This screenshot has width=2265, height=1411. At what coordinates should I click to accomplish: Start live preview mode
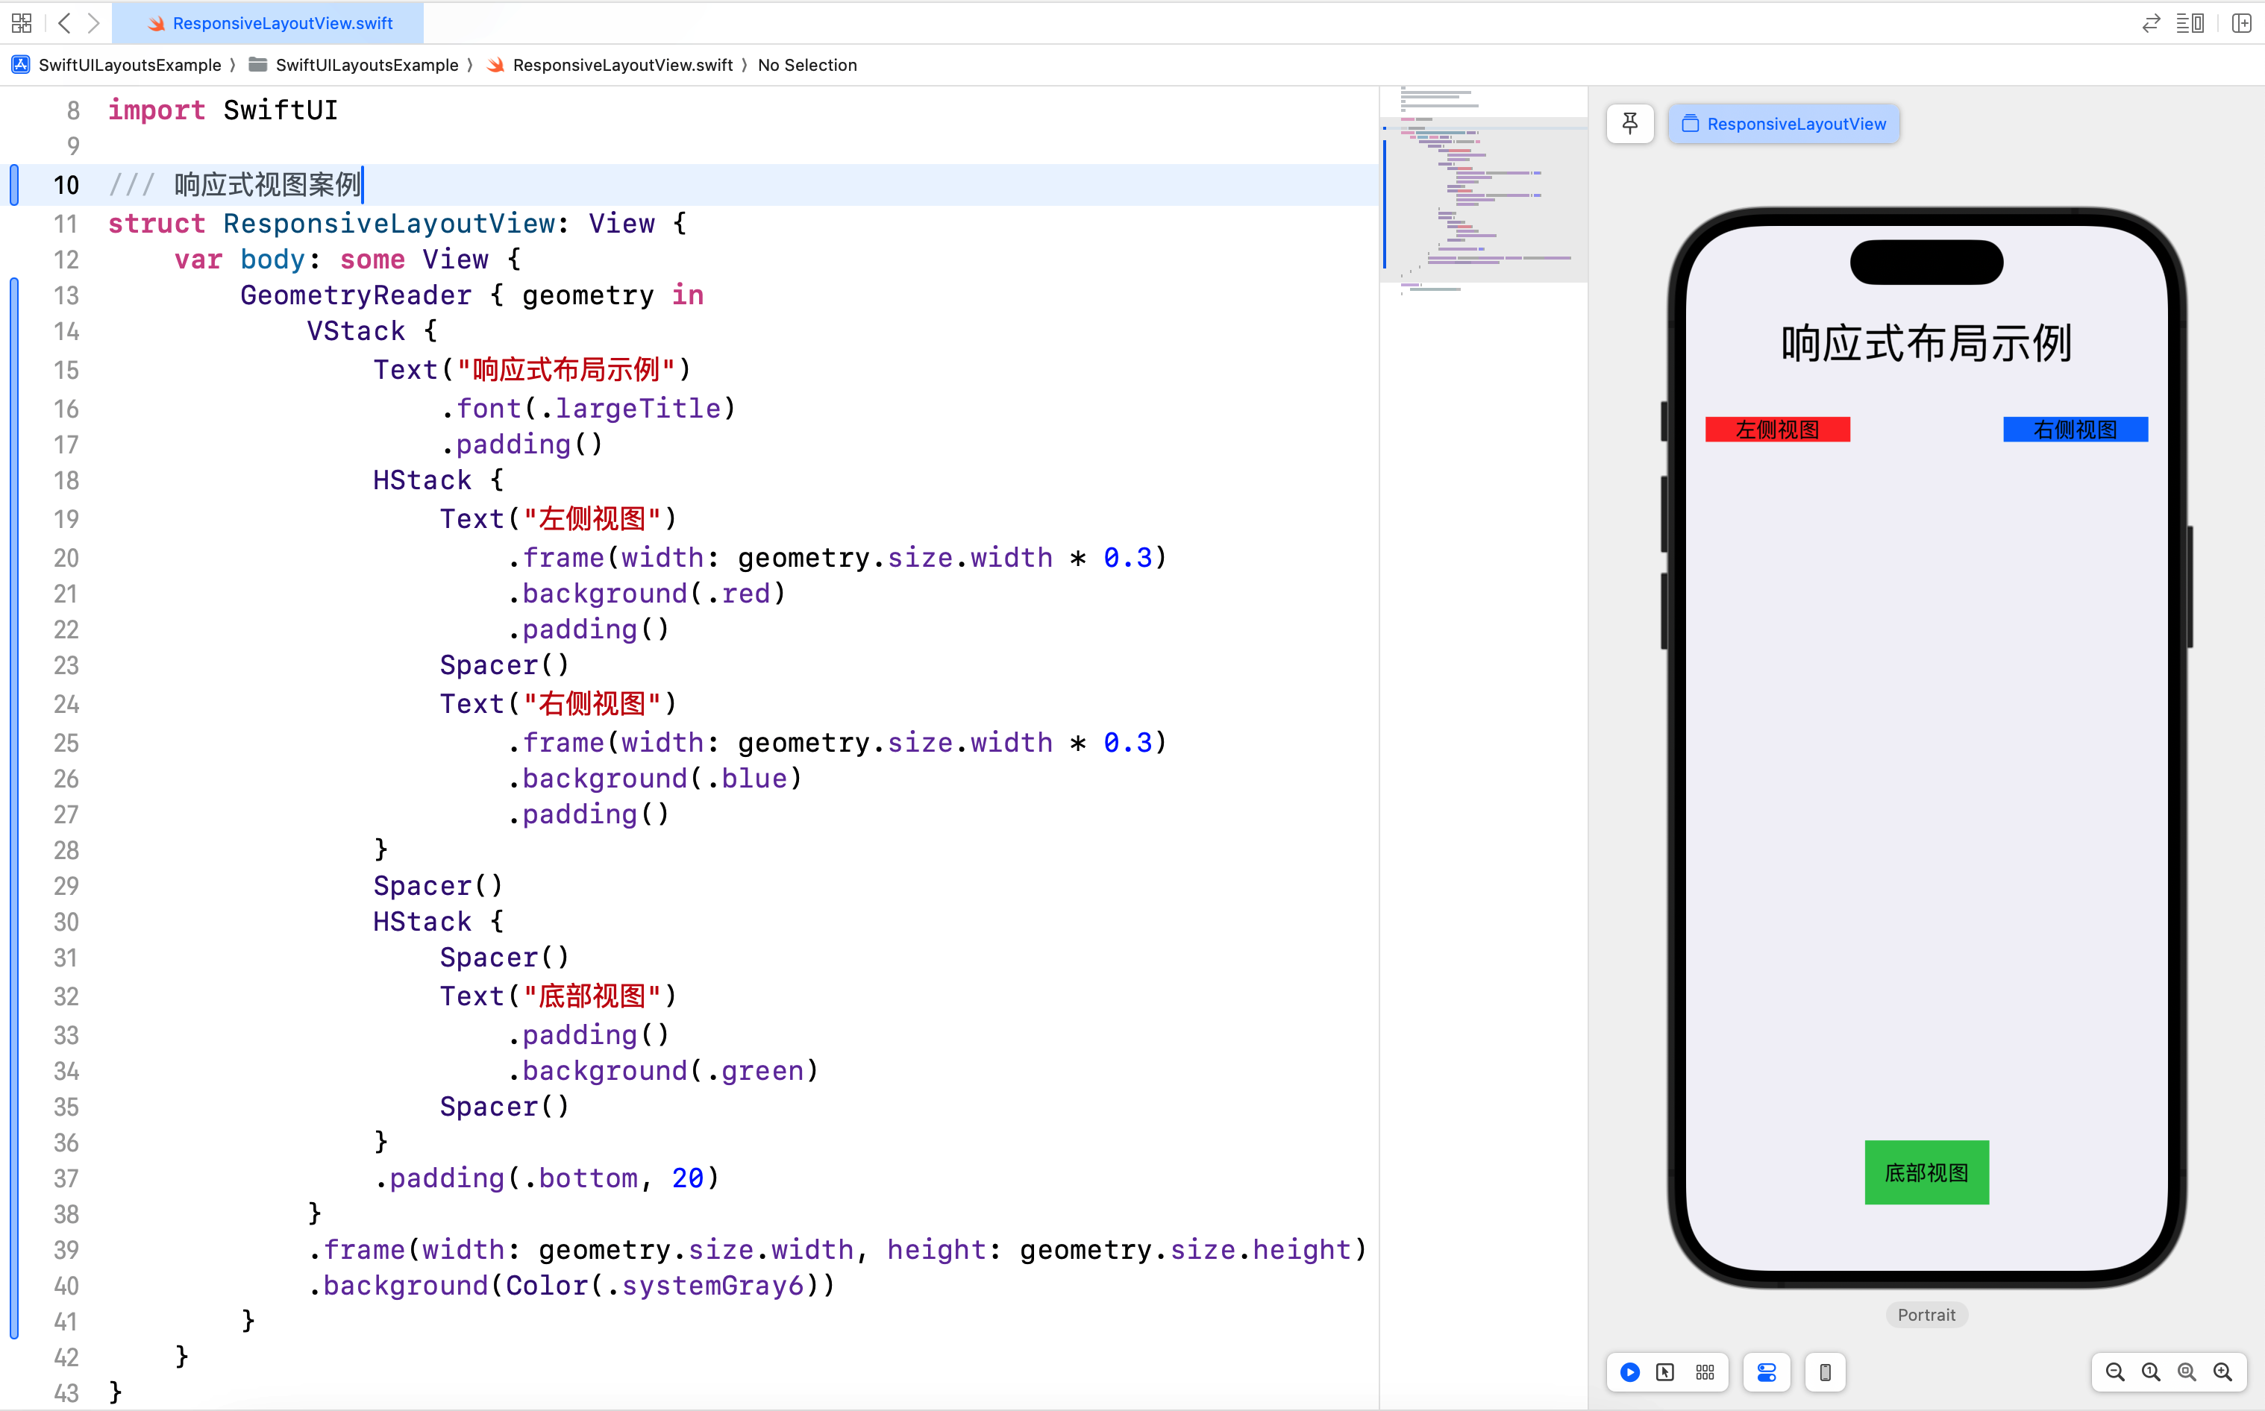pos(1629,1371)
